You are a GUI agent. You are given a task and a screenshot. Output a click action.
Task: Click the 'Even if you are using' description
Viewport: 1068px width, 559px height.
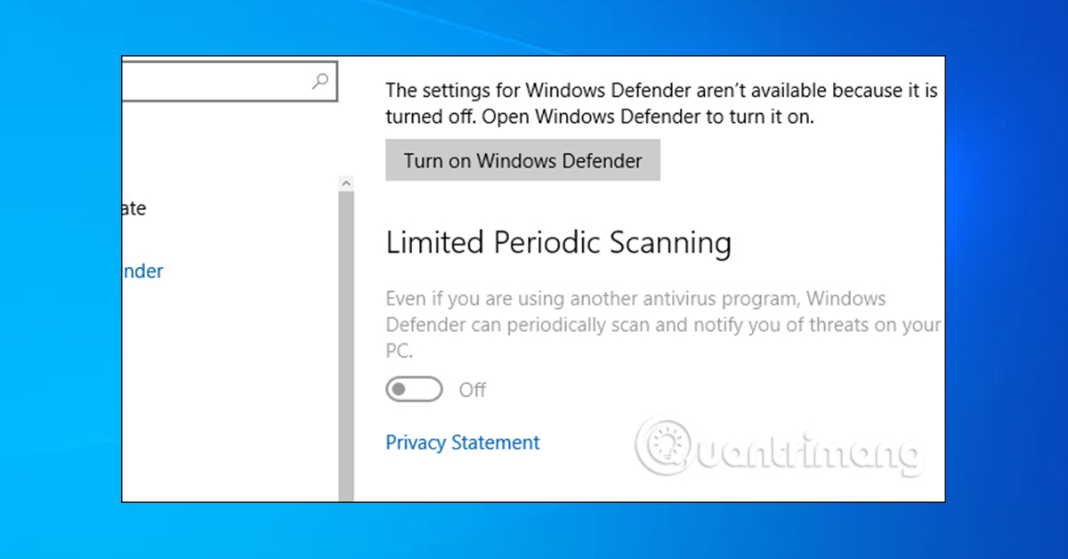pyautogui.click(x=663, y=324)
